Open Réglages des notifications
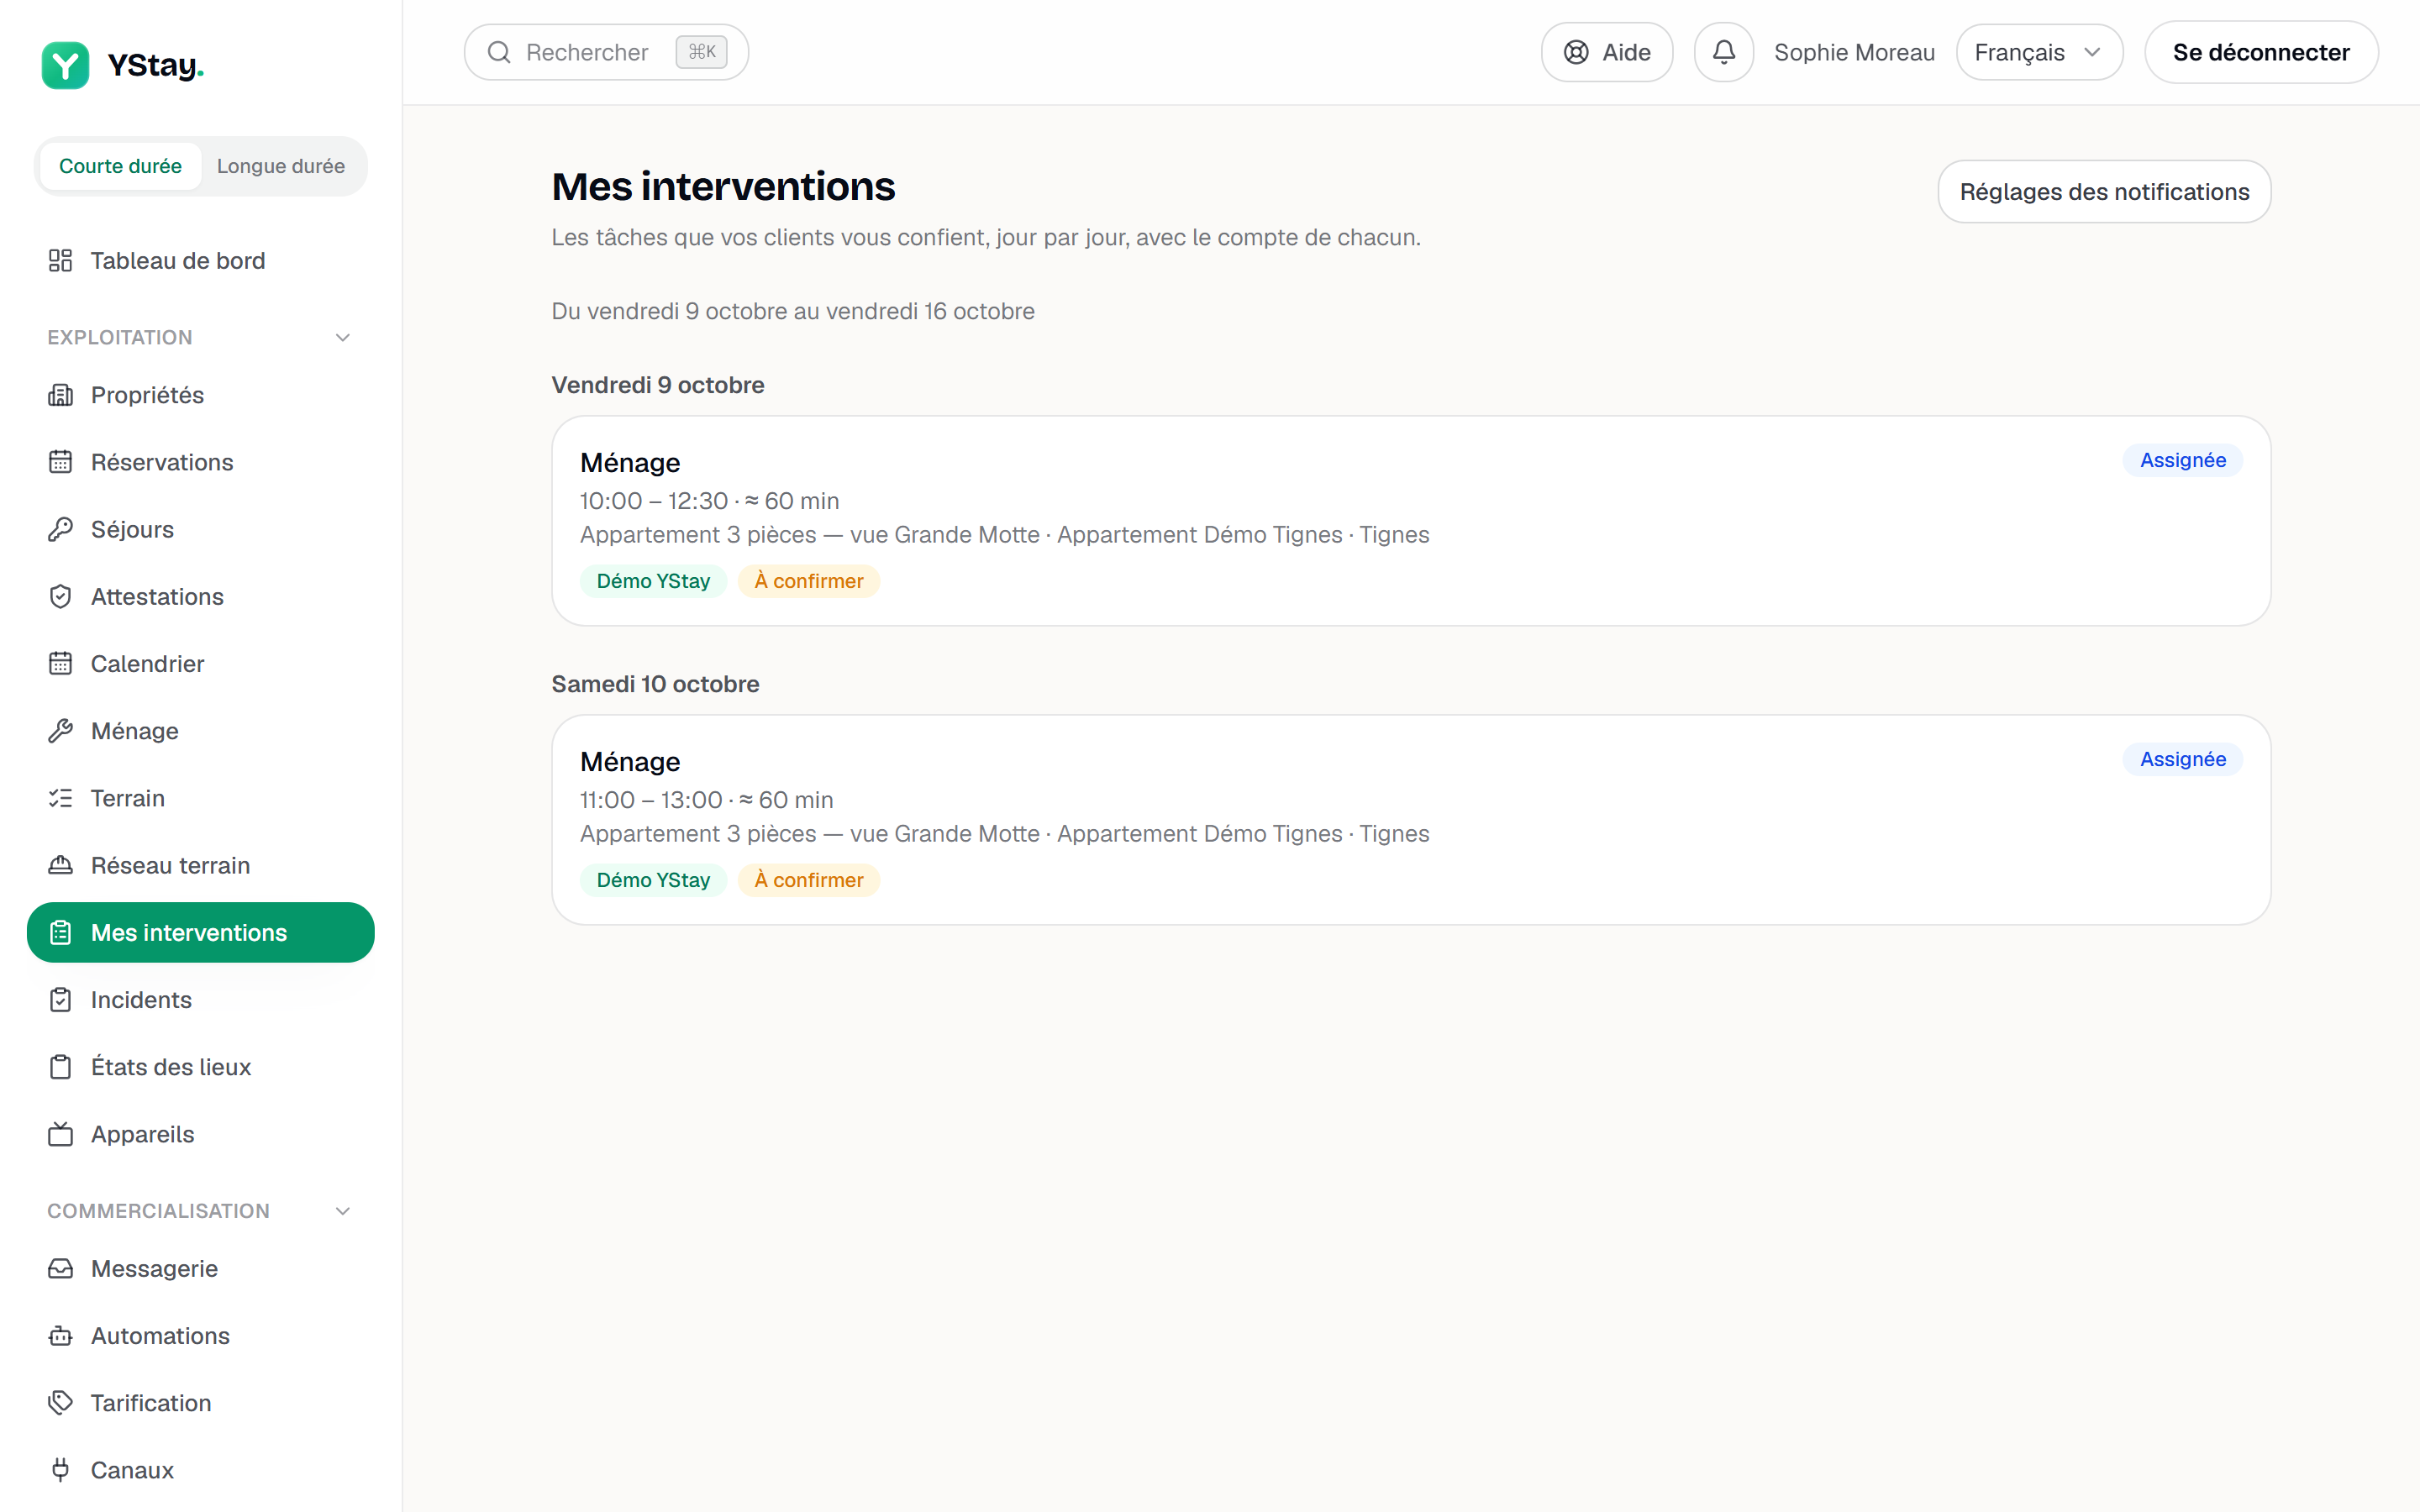 click(2104, 192)
